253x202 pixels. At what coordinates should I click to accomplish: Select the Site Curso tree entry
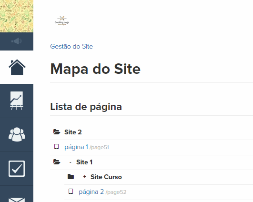click(106, 177)
